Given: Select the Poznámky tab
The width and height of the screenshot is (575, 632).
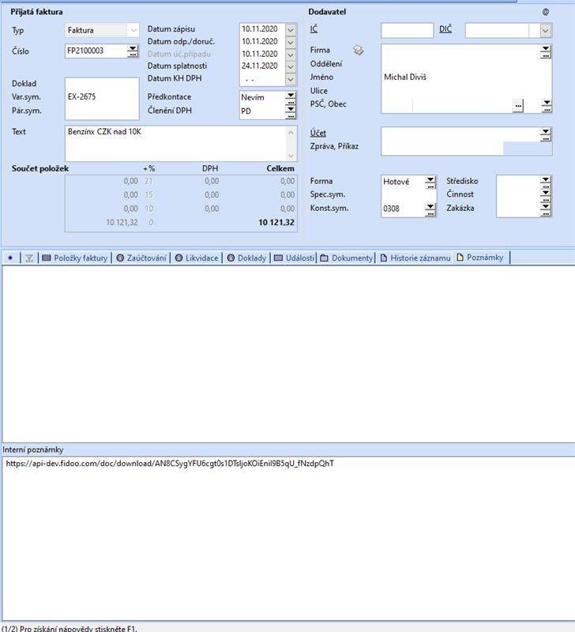Looking at the screenshot, I should coord(480,258).
